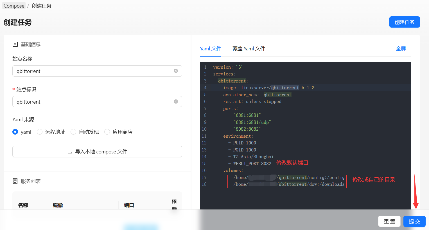Click the TZ=Asia/Shanghai environment line
The width and height of the screenshot is (429, 230).
click(251, 157)
